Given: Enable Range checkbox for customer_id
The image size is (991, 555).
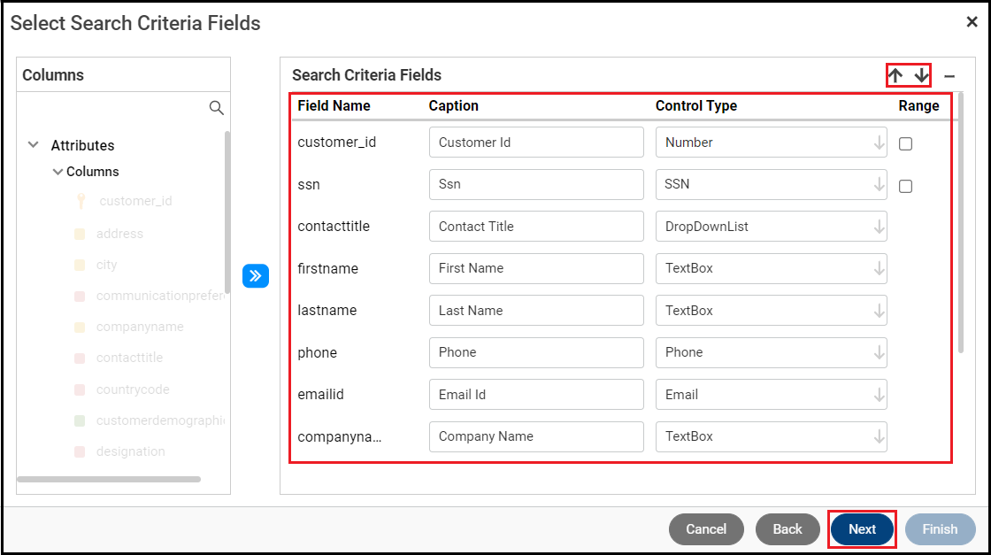Looking at the screenshot, I should tap(905, 143).
